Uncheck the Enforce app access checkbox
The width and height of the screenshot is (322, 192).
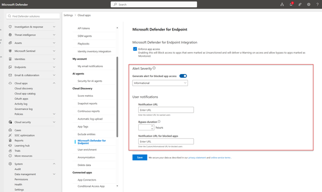(x=135, y=49)
